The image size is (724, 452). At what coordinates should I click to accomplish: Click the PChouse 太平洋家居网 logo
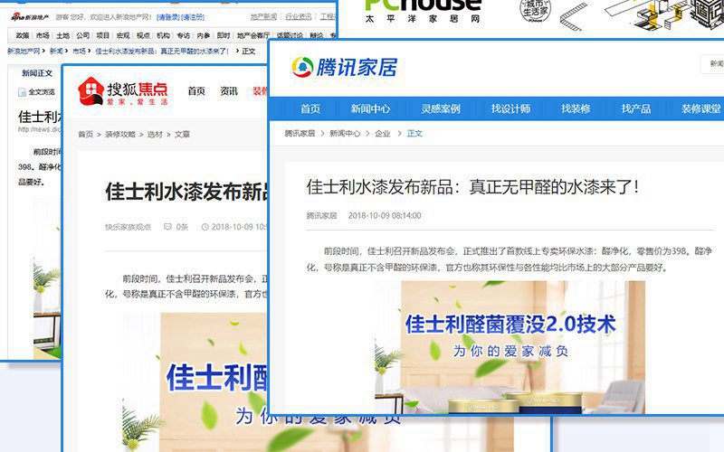[x=422, y=10]
